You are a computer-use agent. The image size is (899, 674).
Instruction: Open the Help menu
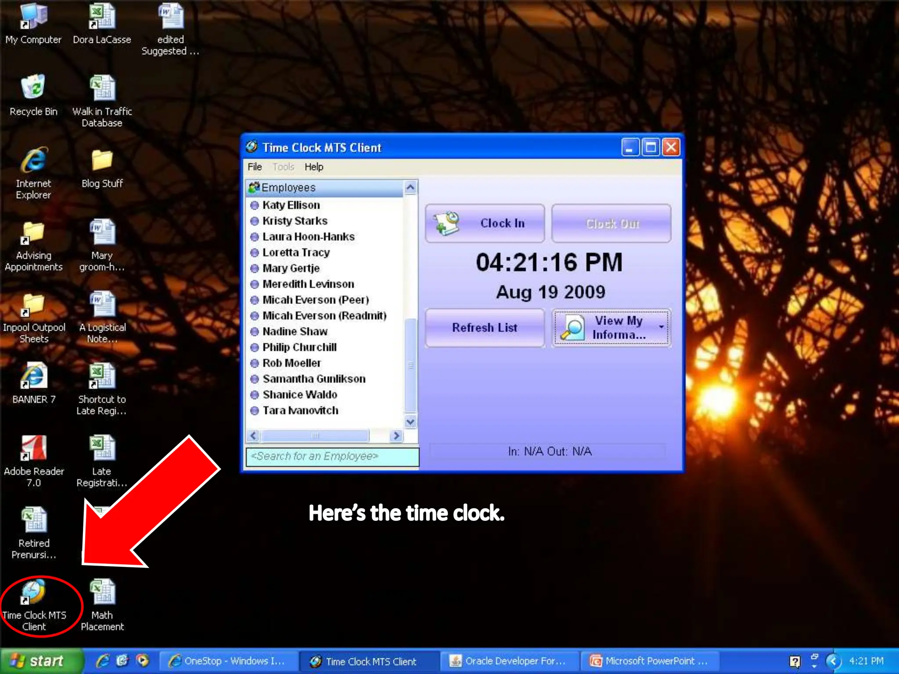tap(314, 167)
